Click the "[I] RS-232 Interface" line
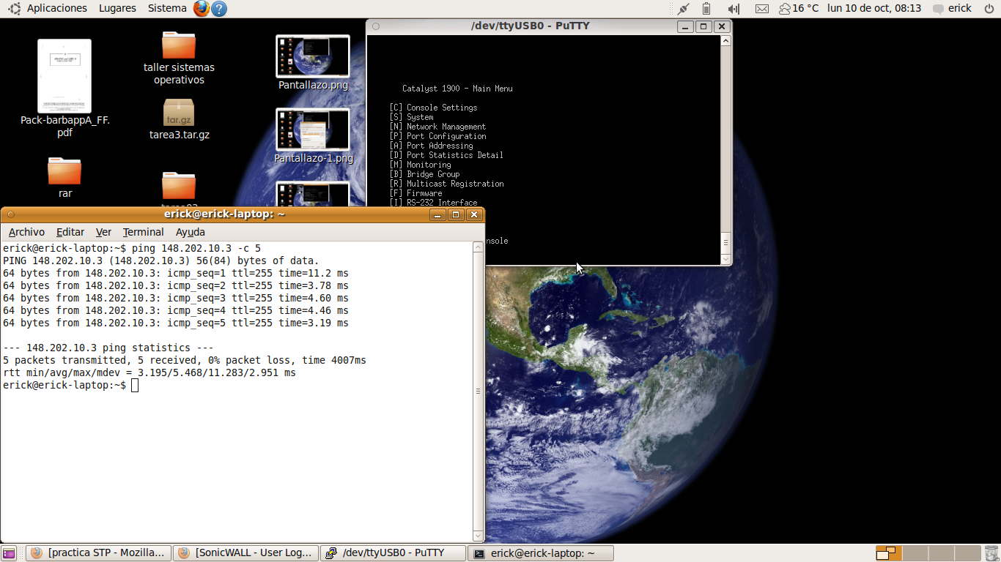Screen dimensions: 1001x562 [x=433, y=203]
